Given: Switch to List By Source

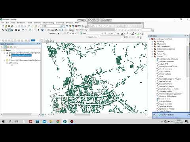Looking at the screenshot, I should pyautogui.click(x=5, y=47).
